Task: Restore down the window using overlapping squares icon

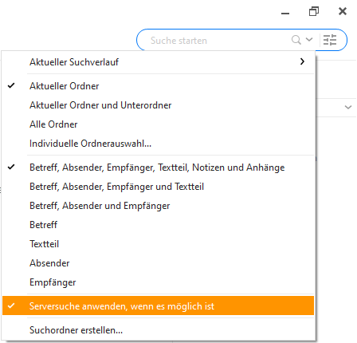Action: (x=314, y=11)
